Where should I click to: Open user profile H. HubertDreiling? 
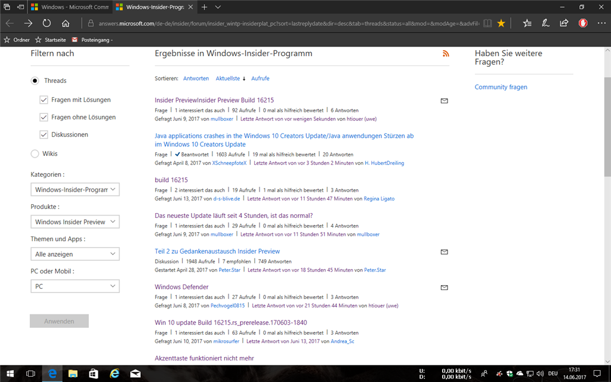tap(384, 163)
